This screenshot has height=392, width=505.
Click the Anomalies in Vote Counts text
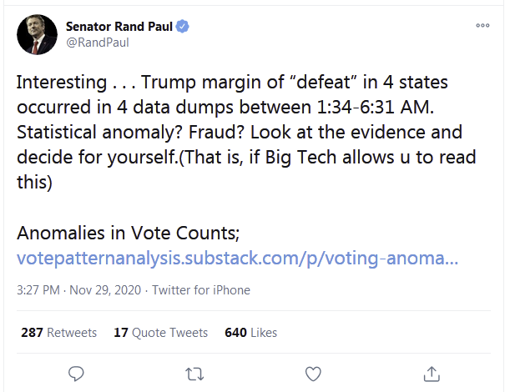pyautogui.click(x=129, y=233)
